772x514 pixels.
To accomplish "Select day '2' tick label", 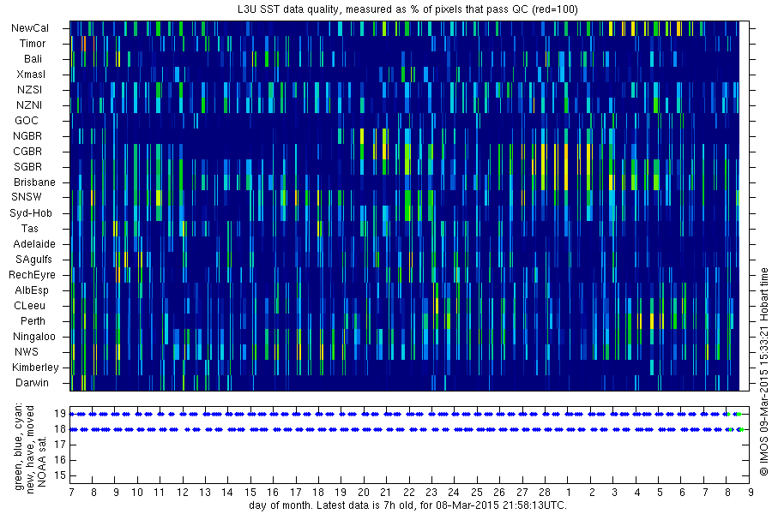I will coord(592,493).
